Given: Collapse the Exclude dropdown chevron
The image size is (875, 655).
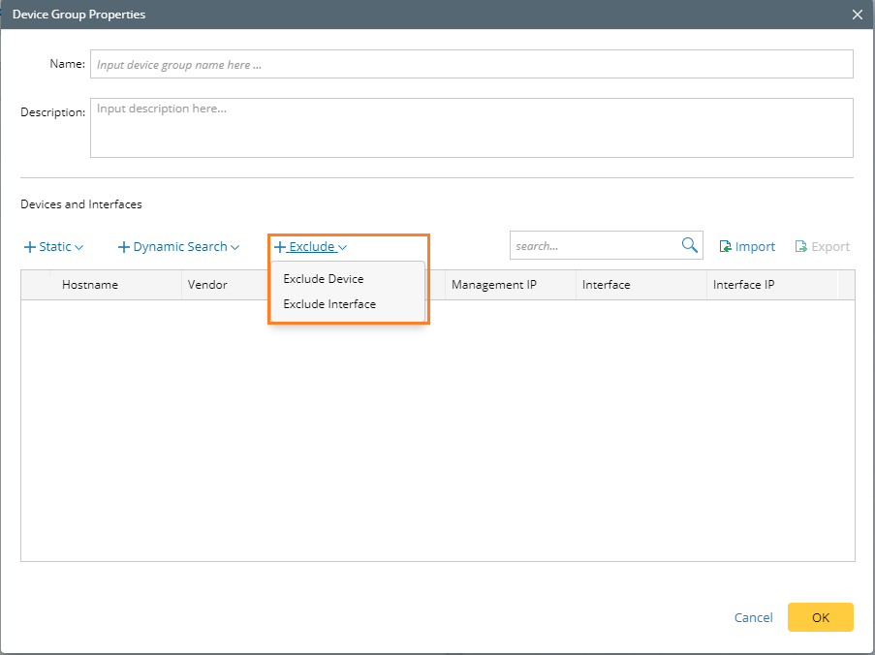Looking at the screenshot, I should pos(343,248).
